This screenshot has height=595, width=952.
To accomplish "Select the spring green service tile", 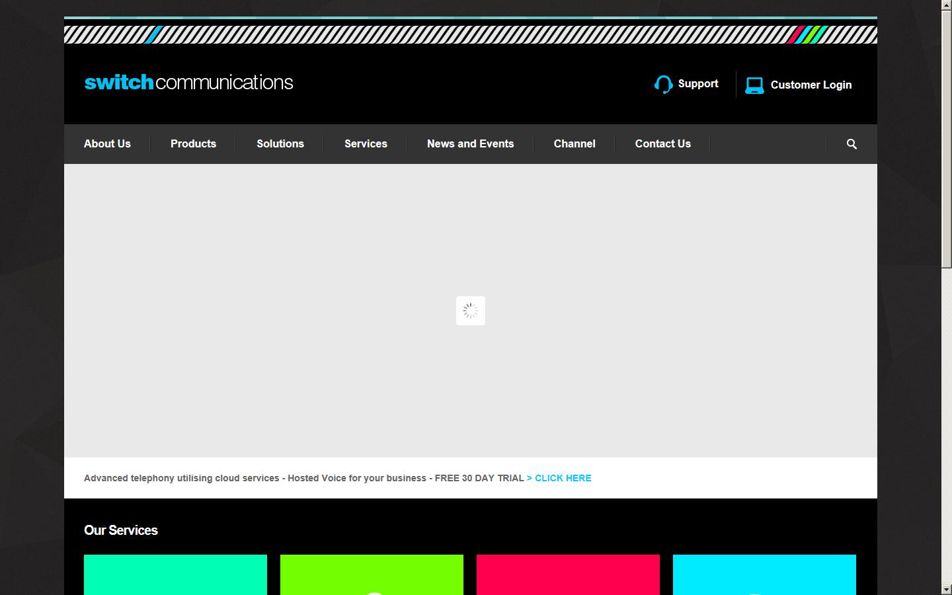I will [175, 575].
